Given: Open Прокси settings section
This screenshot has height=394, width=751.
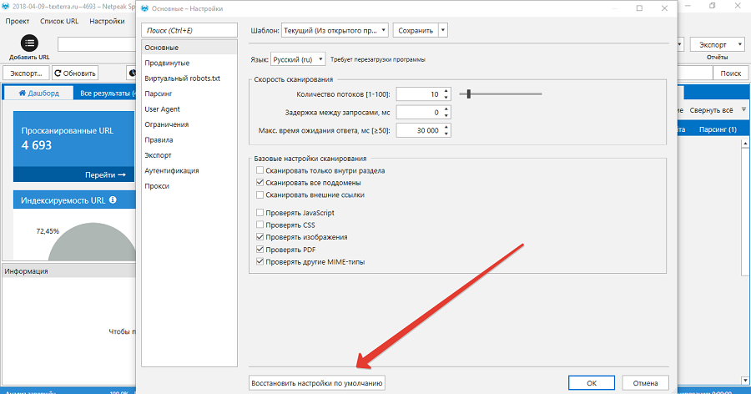Looking at the screenshot, I should point(189,185).
